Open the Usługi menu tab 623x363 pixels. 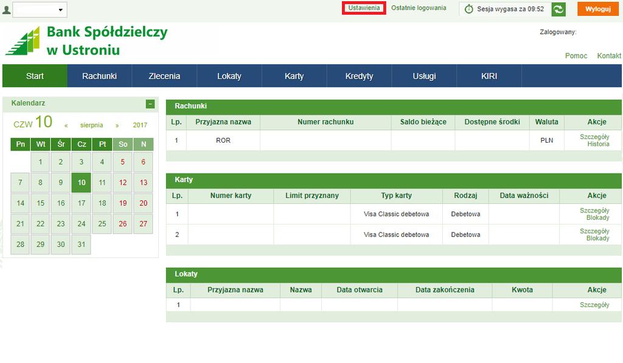point(424,76)
